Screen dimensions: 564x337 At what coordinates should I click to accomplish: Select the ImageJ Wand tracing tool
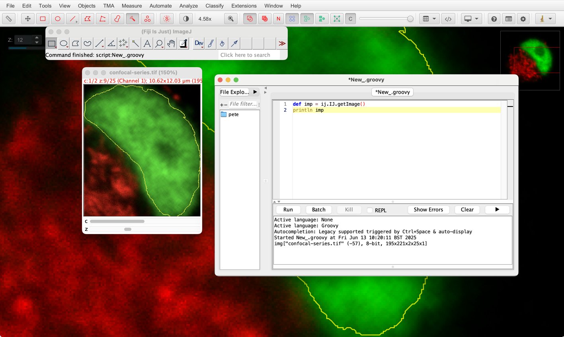tap(135, 43)
